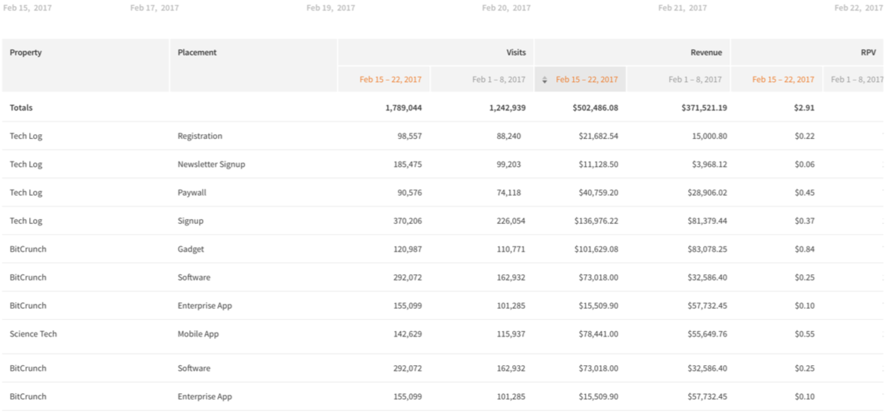Select Visits Feb 1 – 8, 2017 subheader
The width and height of the screenshot is (891, 417).
[x=499, y=79]
